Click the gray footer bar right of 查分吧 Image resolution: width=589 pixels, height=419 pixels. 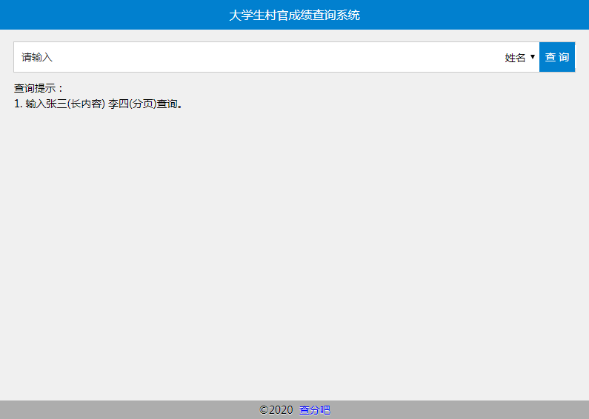click(x=459, y=410)
